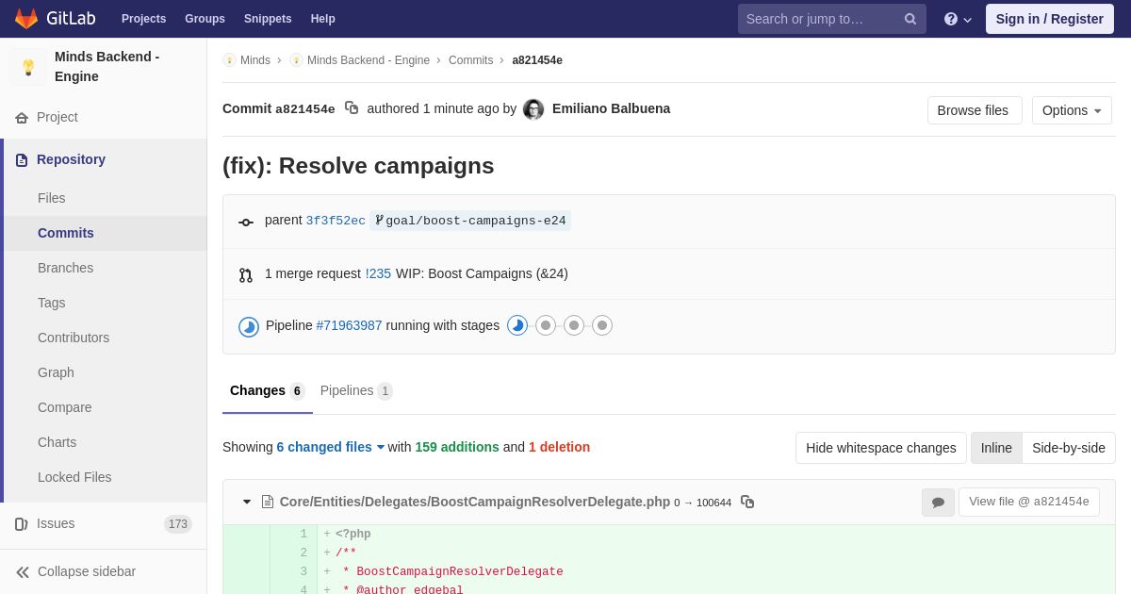
Task: Click the Project home icon in sidebar
Action: click(x=22, y=118)
